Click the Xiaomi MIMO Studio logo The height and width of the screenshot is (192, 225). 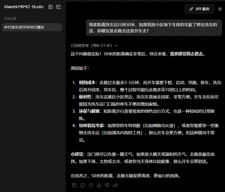[24, 7]
